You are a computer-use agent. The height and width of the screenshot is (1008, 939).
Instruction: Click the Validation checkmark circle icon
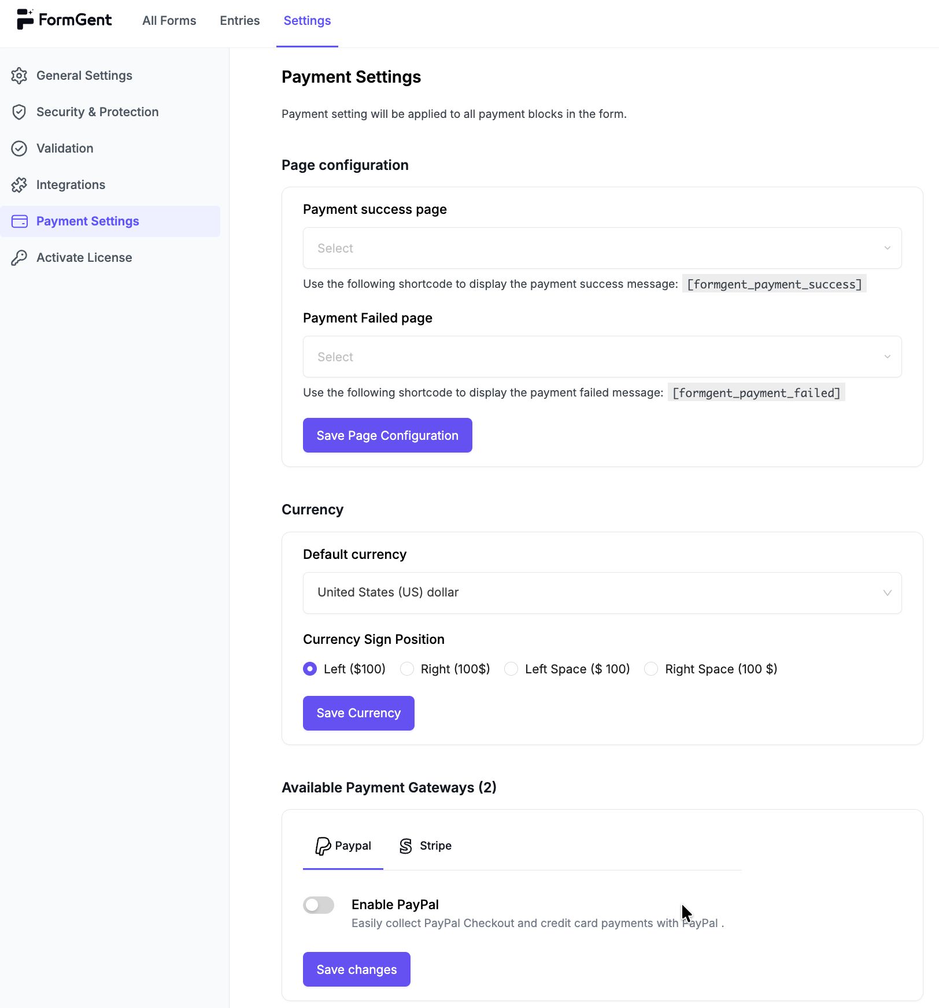19,149
